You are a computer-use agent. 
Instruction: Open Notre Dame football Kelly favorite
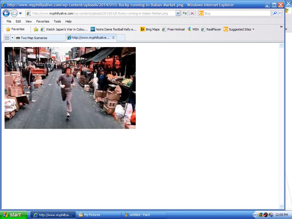click(113, 29)
